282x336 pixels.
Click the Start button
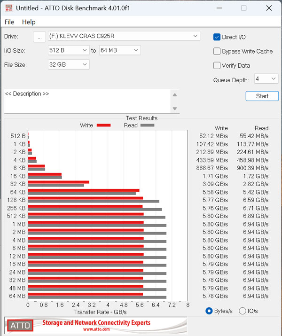pos(262,96)
